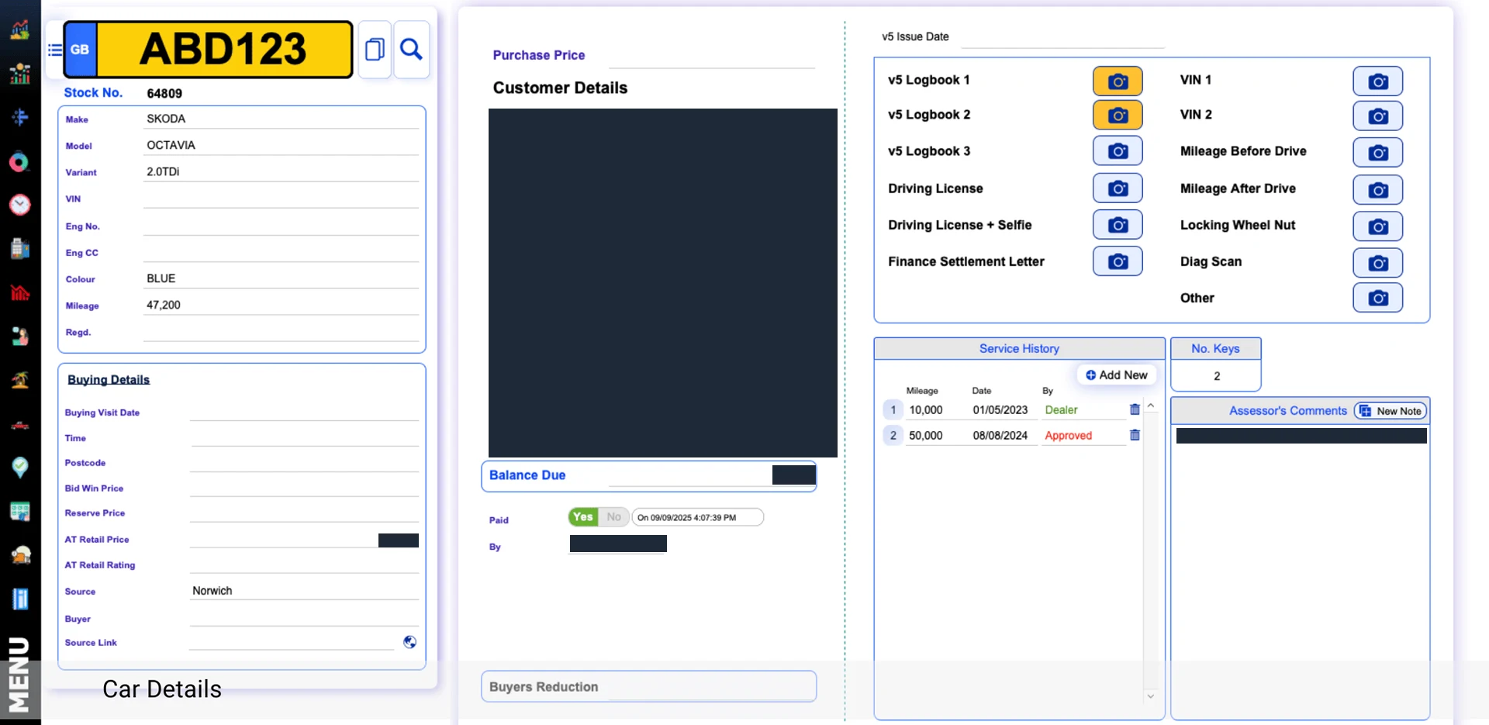
Task: Click the Source field showing Norwich
Action: tap(304, 591)
